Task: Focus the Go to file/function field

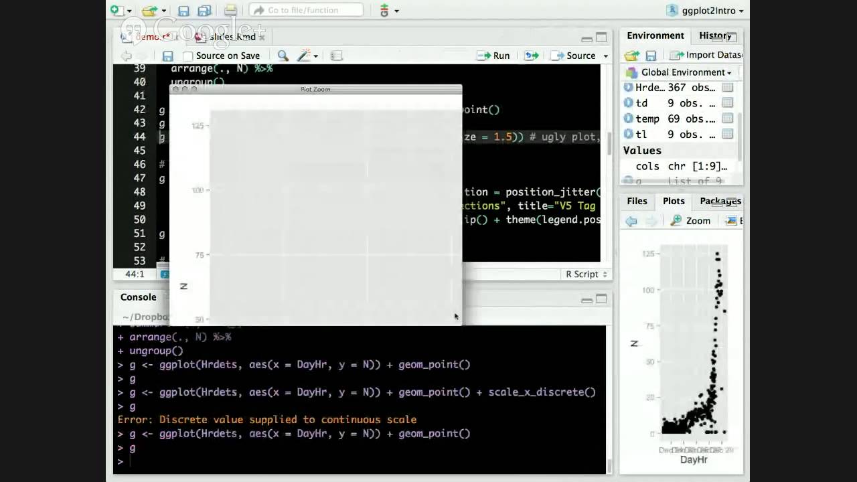Action: [307, 10]
